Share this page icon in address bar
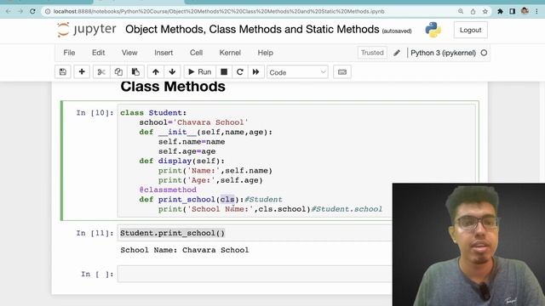This screenshot has width=545, height=306. (x=473, y=11)
